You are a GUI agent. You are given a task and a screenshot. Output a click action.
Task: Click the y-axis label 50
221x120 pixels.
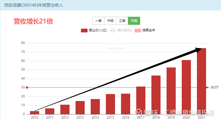(x=23, y=69)
